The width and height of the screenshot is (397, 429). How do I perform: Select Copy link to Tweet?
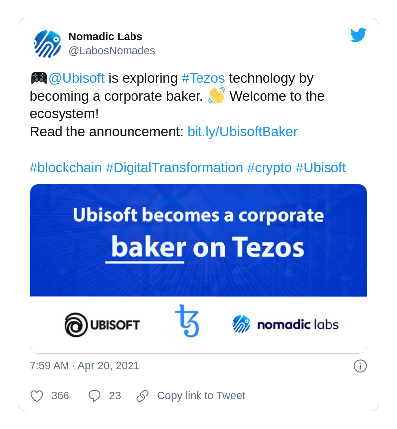pyautogui.click(x=200, y=396)
